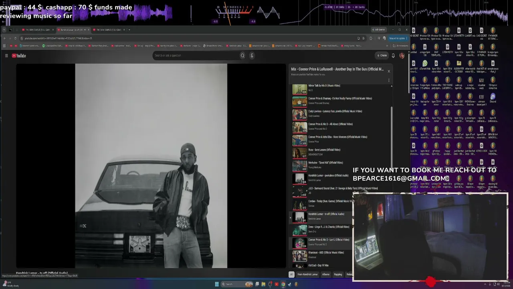The height and width of the screenshot is (289, 513).
Task: Open the YouTube account avatar menu
Action: 402,56
